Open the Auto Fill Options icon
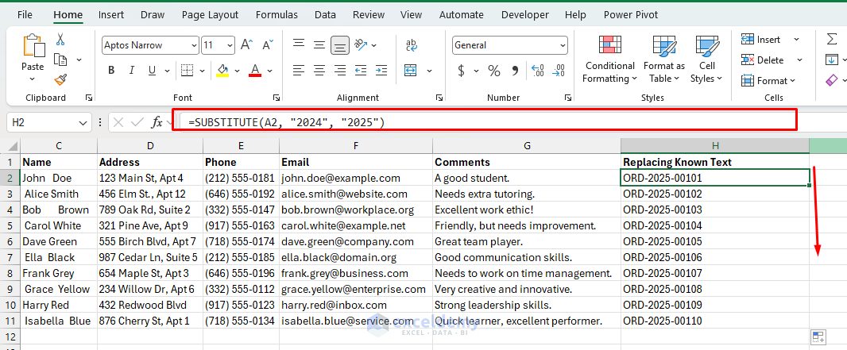Screen dimensions: 847x350 pos(819,337)
